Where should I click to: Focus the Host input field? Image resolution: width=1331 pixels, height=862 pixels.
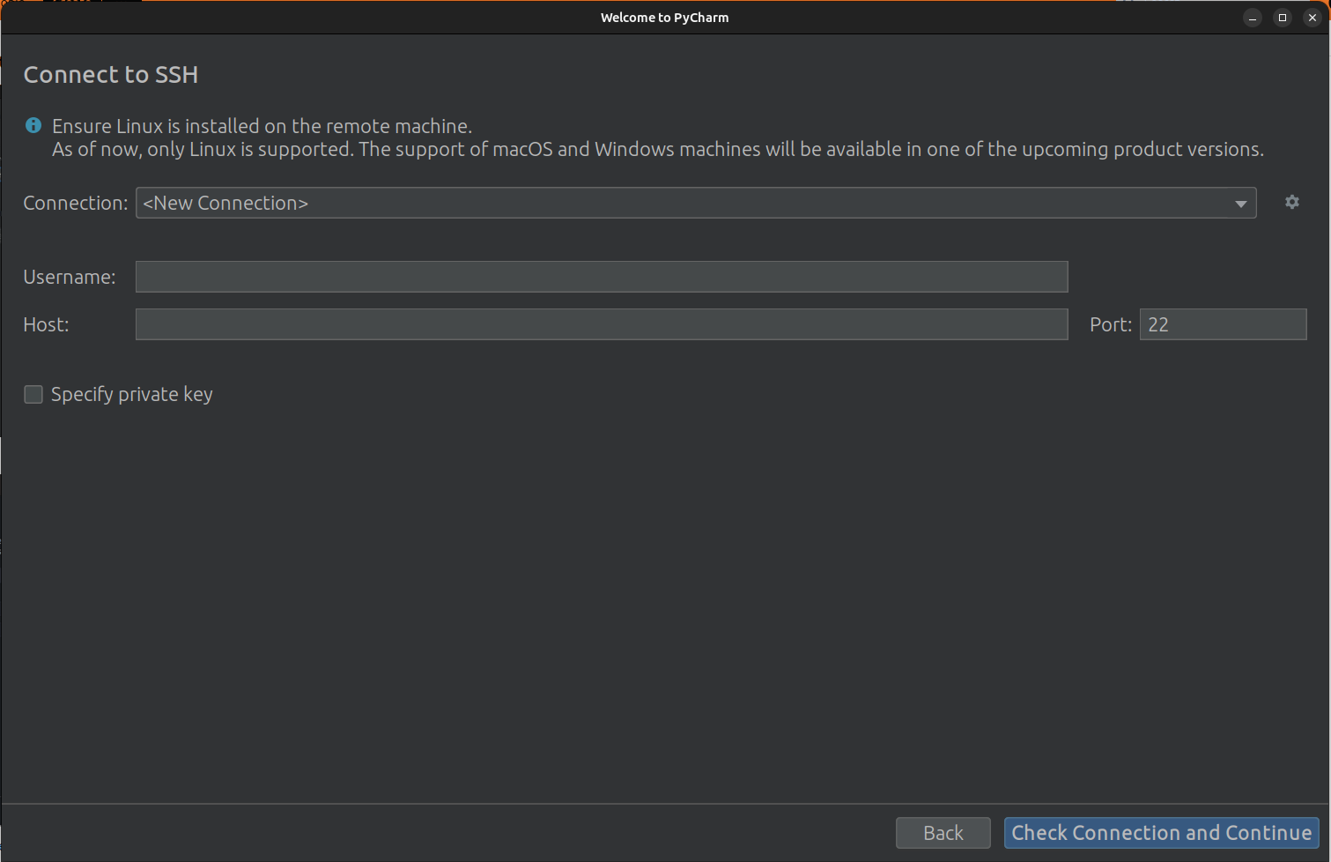coord(602,324)
